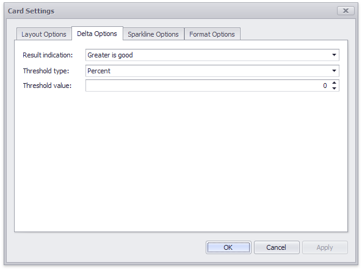This screenshot has width=362, height=270.
Task: Click the 'Threshold type:' label
Action: 46,71
